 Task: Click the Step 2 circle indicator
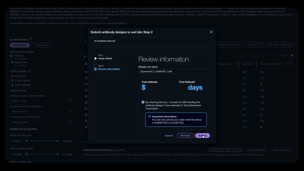click(96, 69)
